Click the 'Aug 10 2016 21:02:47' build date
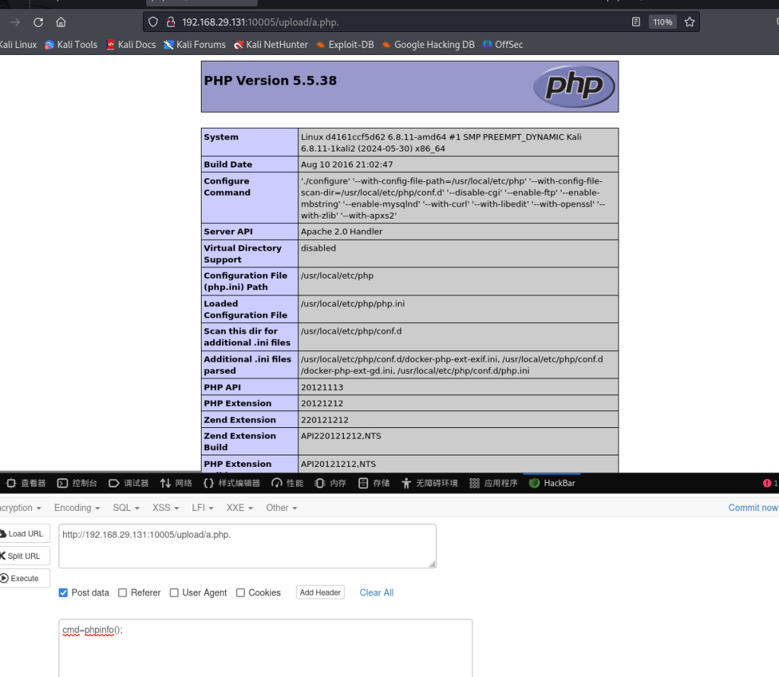779x677 pixels. click(x=347, y=164)
